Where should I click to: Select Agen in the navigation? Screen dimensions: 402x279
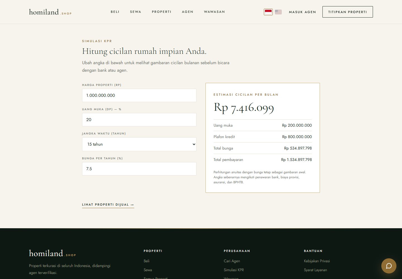tap(188, 12)
